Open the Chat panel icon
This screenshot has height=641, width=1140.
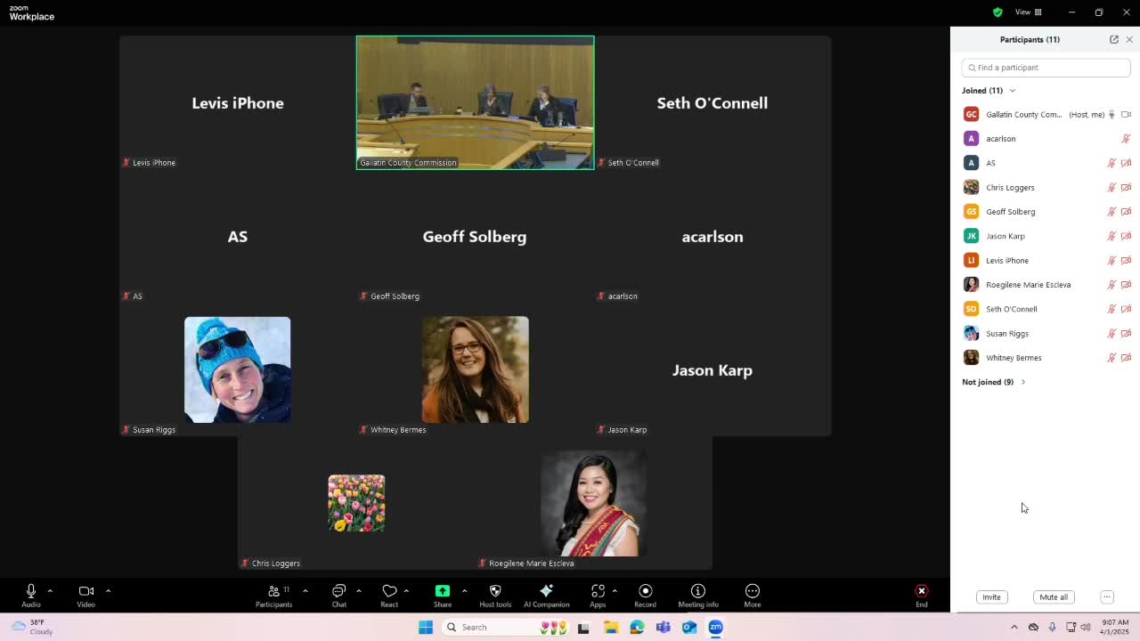pyautogui.click(x=338, y=591)
